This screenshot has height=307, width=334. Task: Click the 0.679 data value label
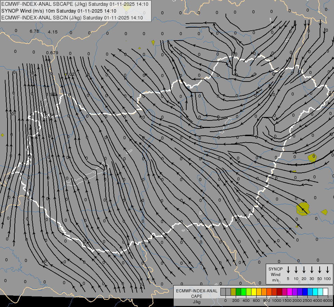(52, 53)
